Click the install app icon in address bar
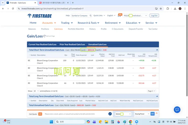 [x=156, y=9]
